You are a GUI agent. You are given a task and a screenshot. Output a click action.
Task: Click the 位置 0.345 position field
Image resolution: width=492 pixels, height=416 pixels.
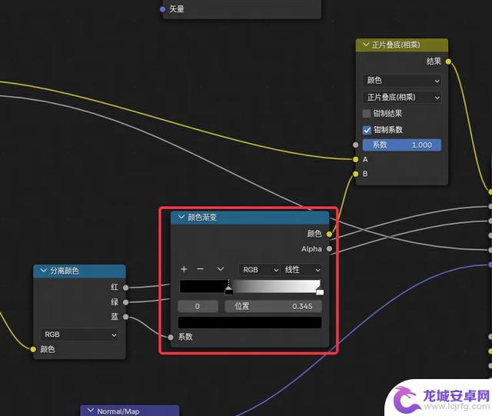tap(274, 306)
